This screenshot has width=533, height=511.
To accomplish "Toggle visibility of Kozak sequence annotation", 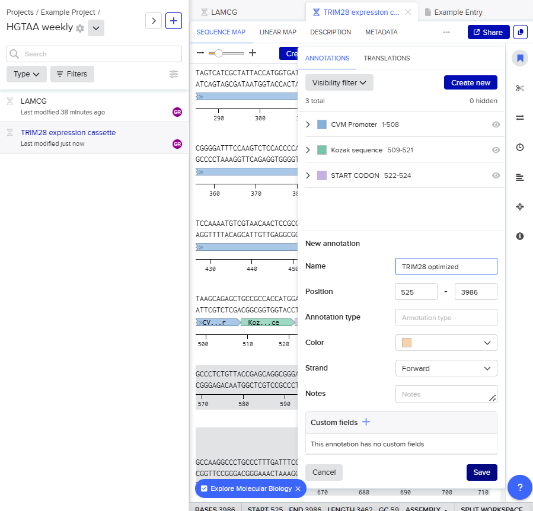I will 496,150.
